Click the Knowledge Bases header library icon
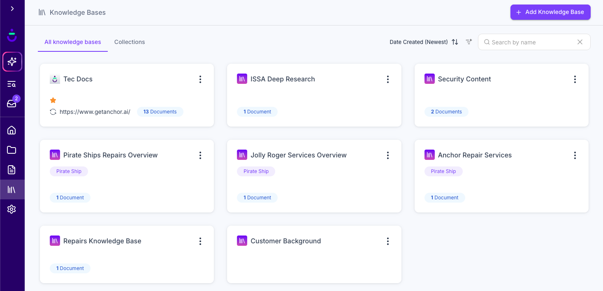603x291 pixels. (42, 12)
